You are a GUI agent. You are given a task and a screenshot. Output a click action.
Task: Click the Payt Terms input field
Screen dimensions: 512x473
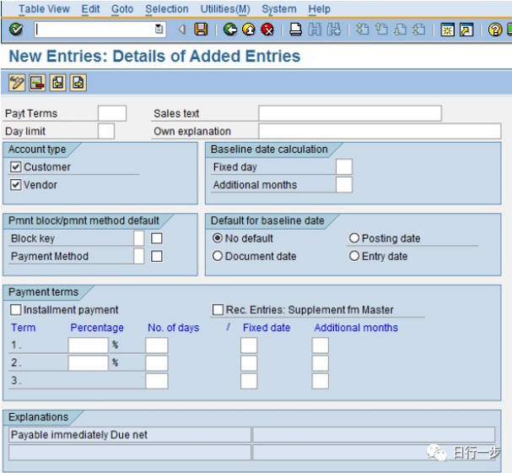(112, 113)
